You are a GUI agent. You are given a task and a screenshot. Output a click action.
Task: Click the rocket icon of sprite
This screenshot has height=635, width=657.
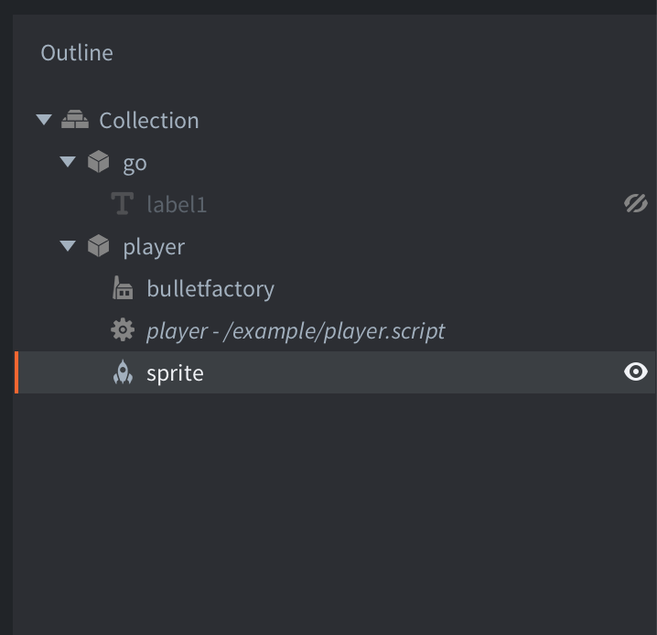[123, 372]
